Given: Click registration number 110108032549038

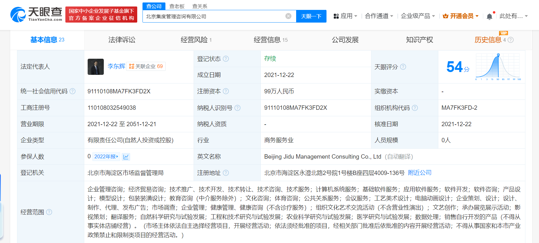Looking at the screenshot, I should tap(112, 108).
